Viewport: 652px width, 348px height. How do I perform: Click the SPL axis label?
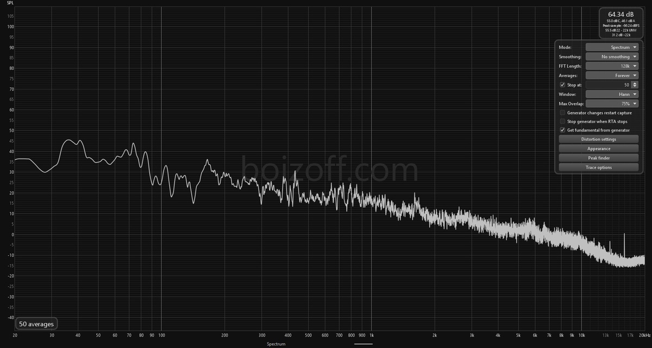pyautogui.click(x=10, y=4)
